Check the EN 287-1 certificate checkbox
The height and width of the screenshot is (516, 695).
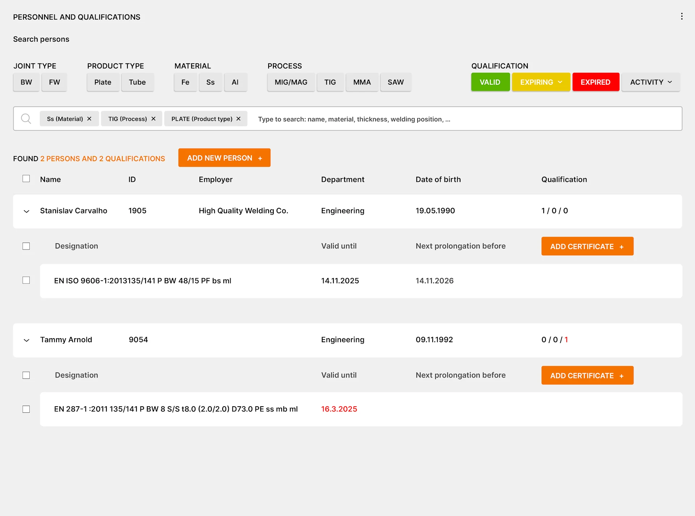point(26,409)
